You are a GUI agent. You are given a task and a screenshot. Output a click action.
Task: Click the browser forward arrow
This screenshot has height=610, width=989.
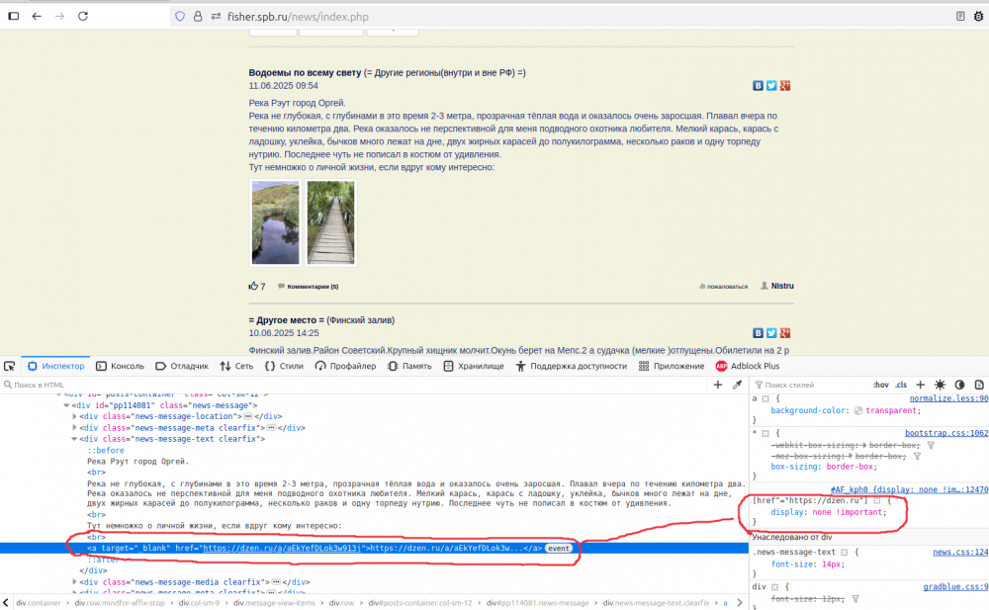point(60,17)
